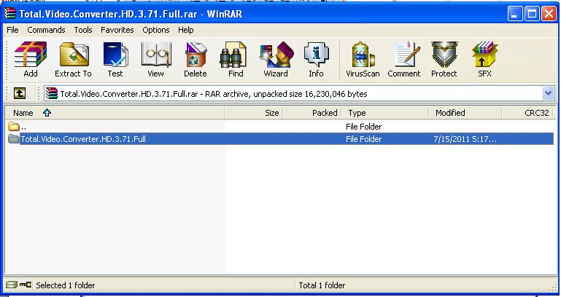Convert archive with SFX icon
561x297 pixels.
pos(484,59)
